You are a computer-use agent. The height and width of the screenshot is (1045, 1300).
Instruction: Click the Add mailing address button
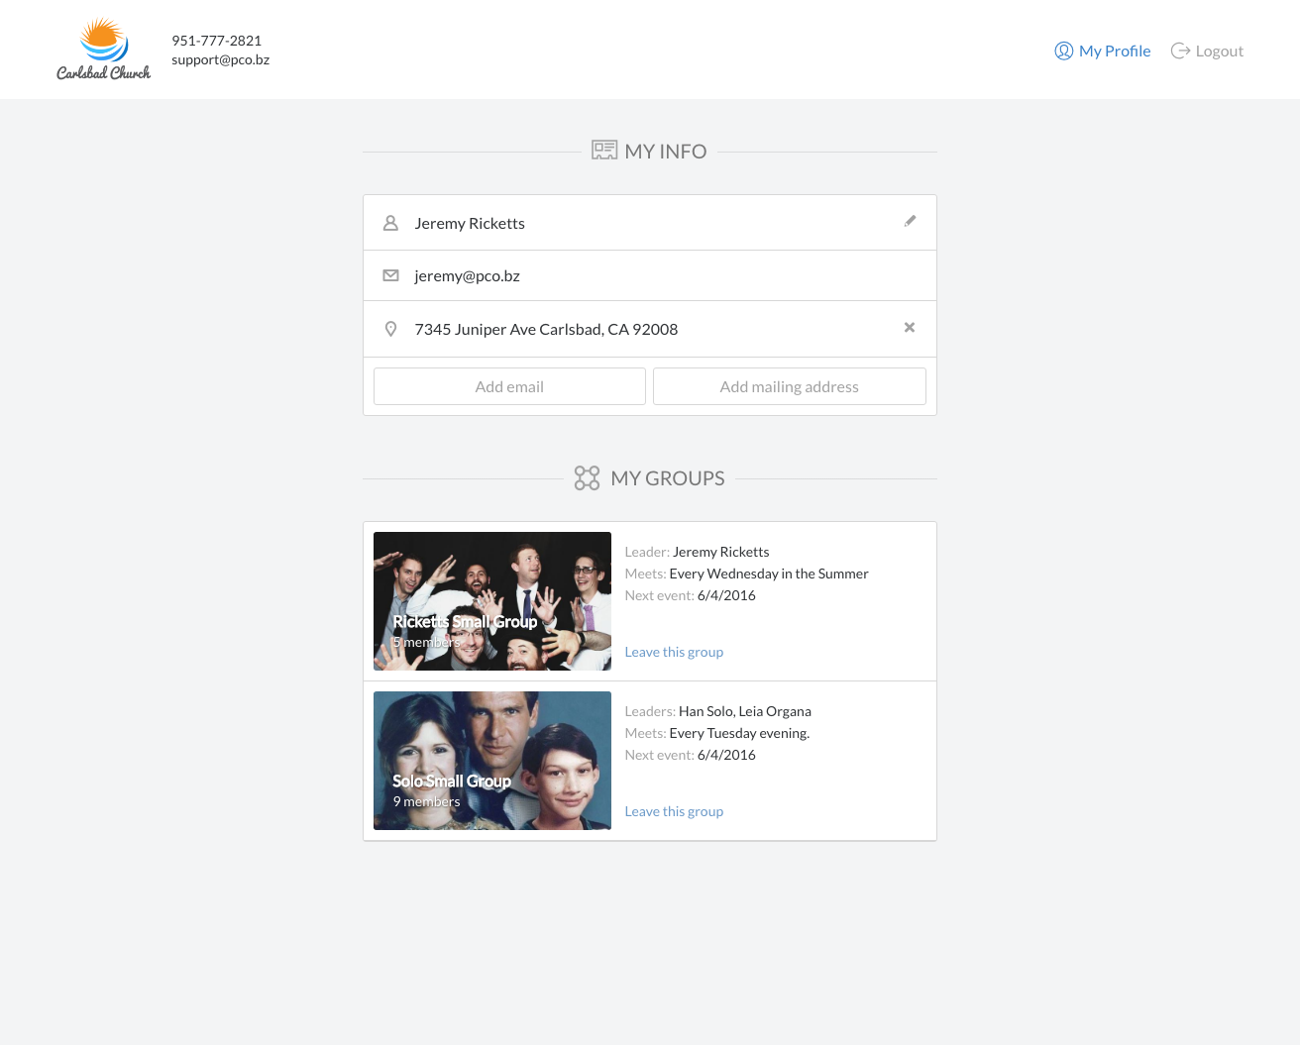pos(789,386)
